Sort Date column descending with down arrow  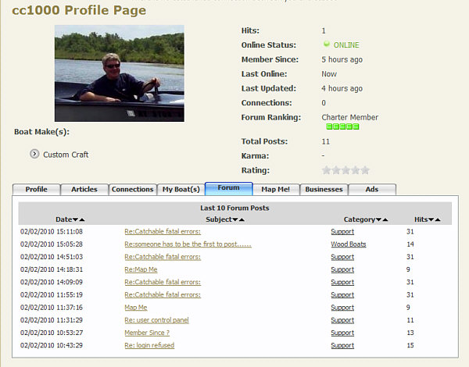coord(75,219)
